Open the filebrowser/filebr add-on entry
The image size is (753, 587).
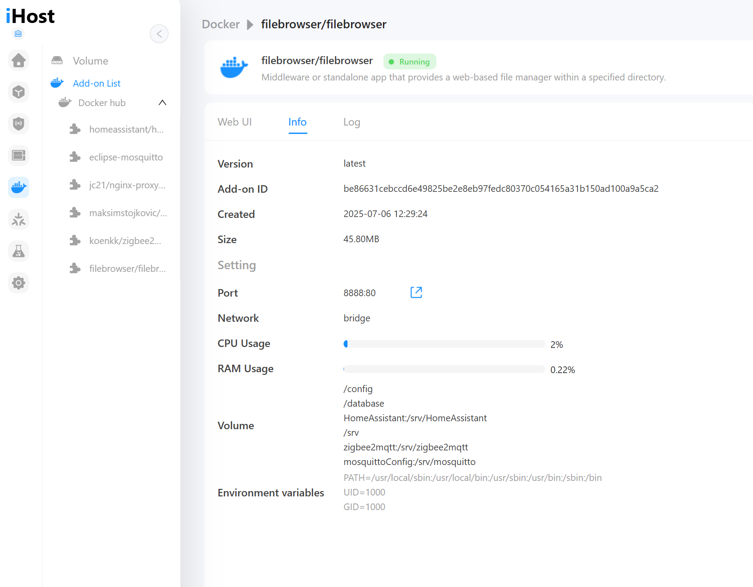(x=127, y=269)
